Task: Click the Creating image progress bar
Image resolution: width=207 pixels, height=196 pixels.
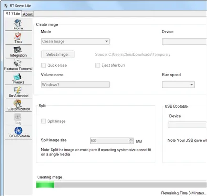Action: click(122, 185)
